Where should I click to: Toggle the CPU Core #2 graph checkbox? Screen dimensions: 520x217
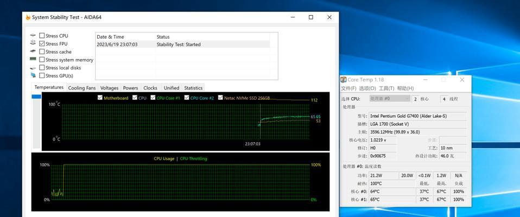(187, 98)
